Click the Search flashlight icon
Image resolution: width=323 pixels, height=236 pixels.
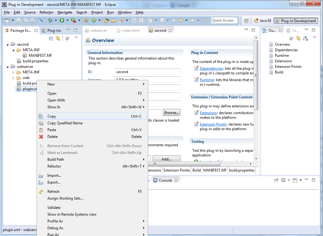(x=121, y=20)
